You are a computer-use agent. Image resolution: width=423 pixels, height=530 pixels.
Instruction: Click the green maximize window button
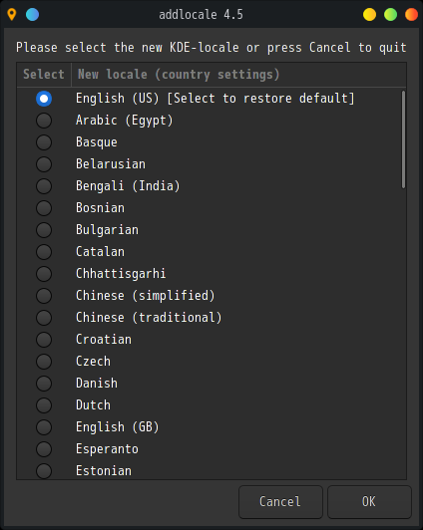coord(390,15)
